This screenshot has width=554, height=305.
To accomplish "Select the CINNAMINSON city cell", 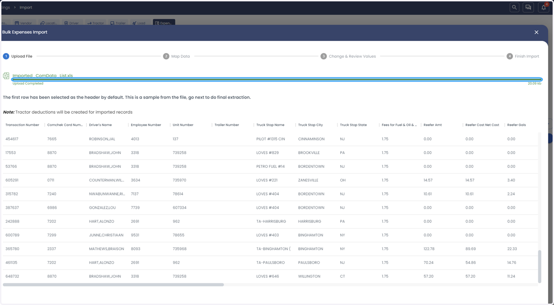I will [311, 139].
